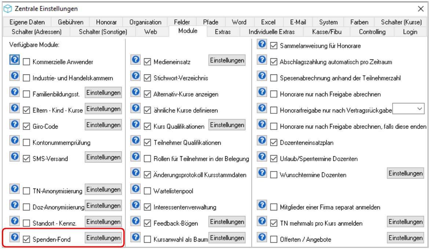Image resolution: width=429 pixels, height=249 pixels.
Task: Open help for SMS-Versand
Action: (15, 157)
